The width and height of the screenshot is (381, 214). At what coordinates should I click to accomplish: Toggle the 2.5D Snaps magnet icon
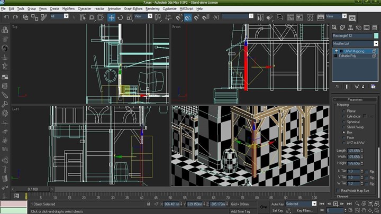(x=179, y=17)
